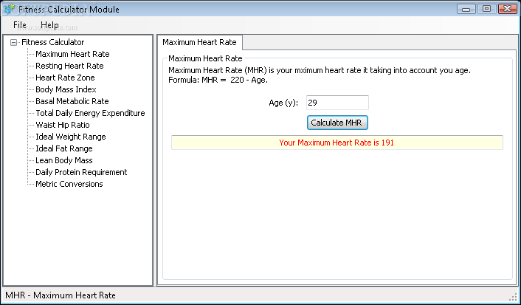The image size is (521, 305).
Task: Select Basal Metabolic Rate item
Action: pyautogui.click(x=72, y=101)
